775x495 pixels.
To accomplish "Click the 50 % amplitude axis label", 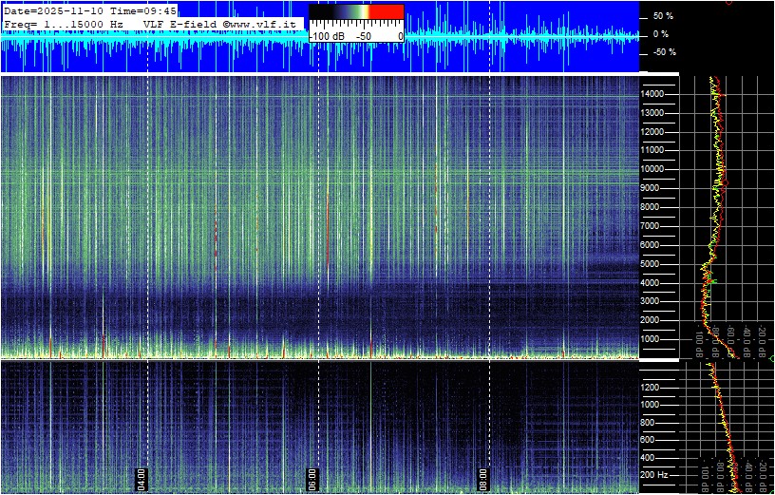I will 662,16.
